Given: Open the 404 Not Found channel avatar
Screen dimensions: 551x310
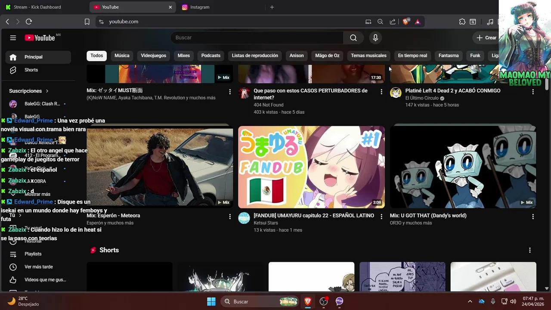Looking at the screenshot, I should [x=244, y=93].
